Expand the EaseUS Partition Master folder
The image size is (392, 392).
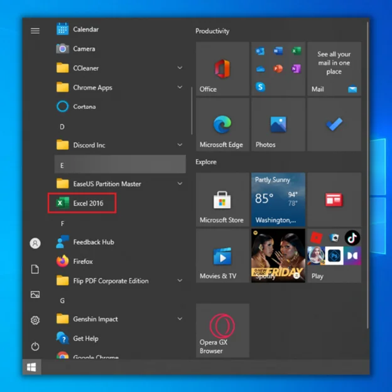pyautogui.click(x=180, y=184)
